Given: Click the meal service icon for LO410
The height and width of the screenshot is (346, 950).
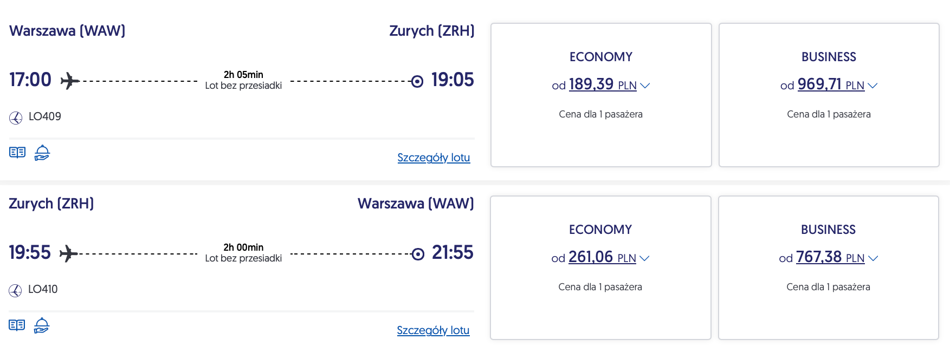Looking at the screenshot, I should pos(41,325).
